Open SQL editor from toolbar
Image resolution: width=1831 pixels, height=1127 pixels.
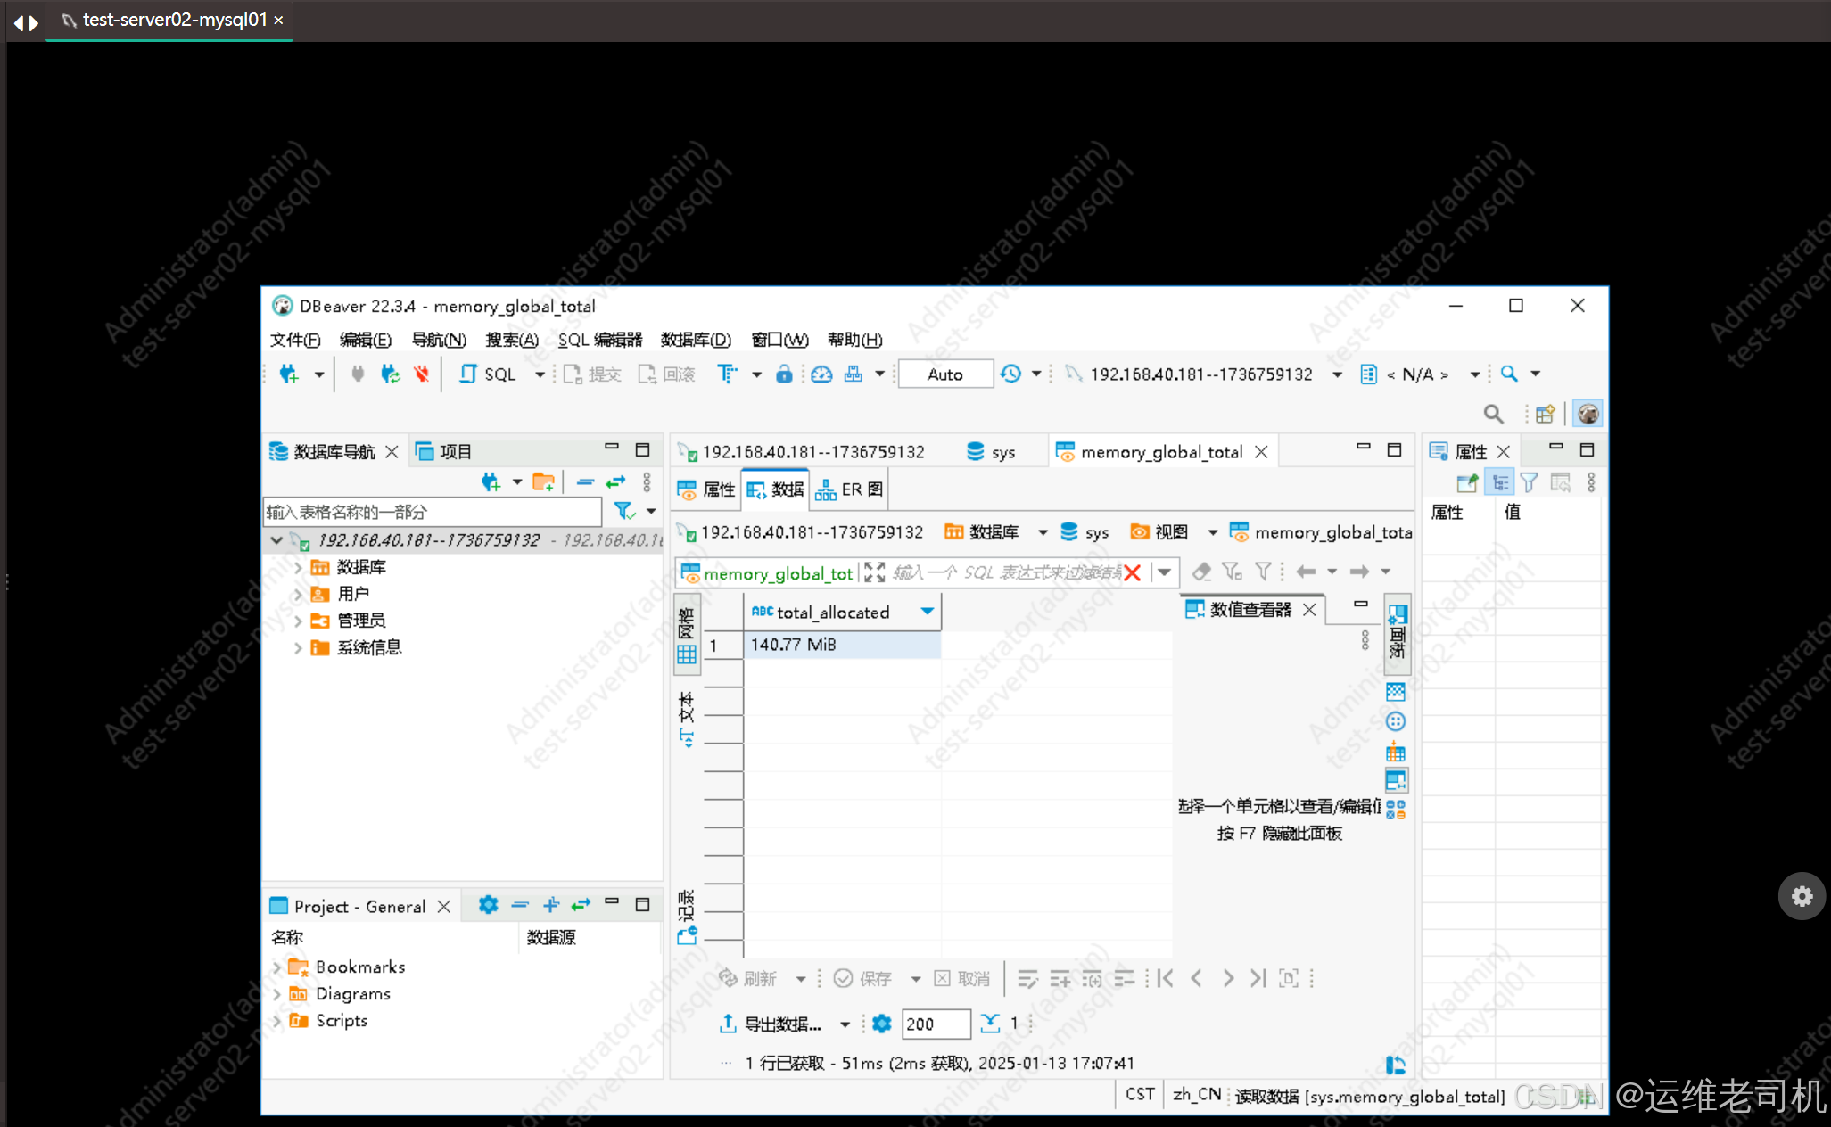[488, 374]
